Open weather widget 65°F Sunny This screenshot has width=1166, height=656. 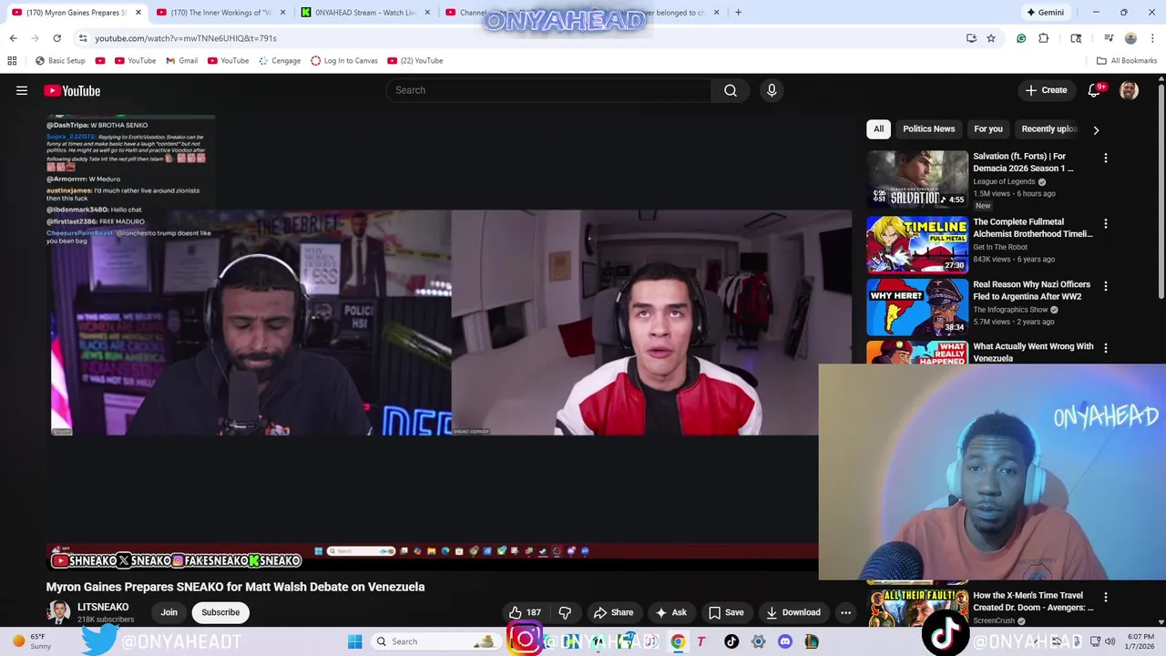[30, 641]
